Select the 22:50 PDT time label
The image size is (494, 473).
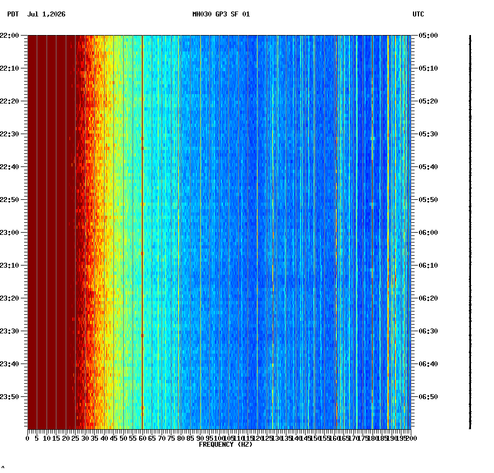[9, 200]
